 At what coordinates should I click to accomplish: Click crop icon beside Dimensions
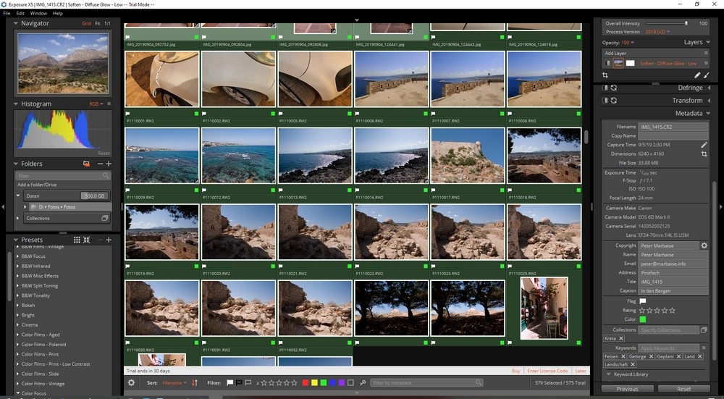pyautogui.click(x=704, y=154)
